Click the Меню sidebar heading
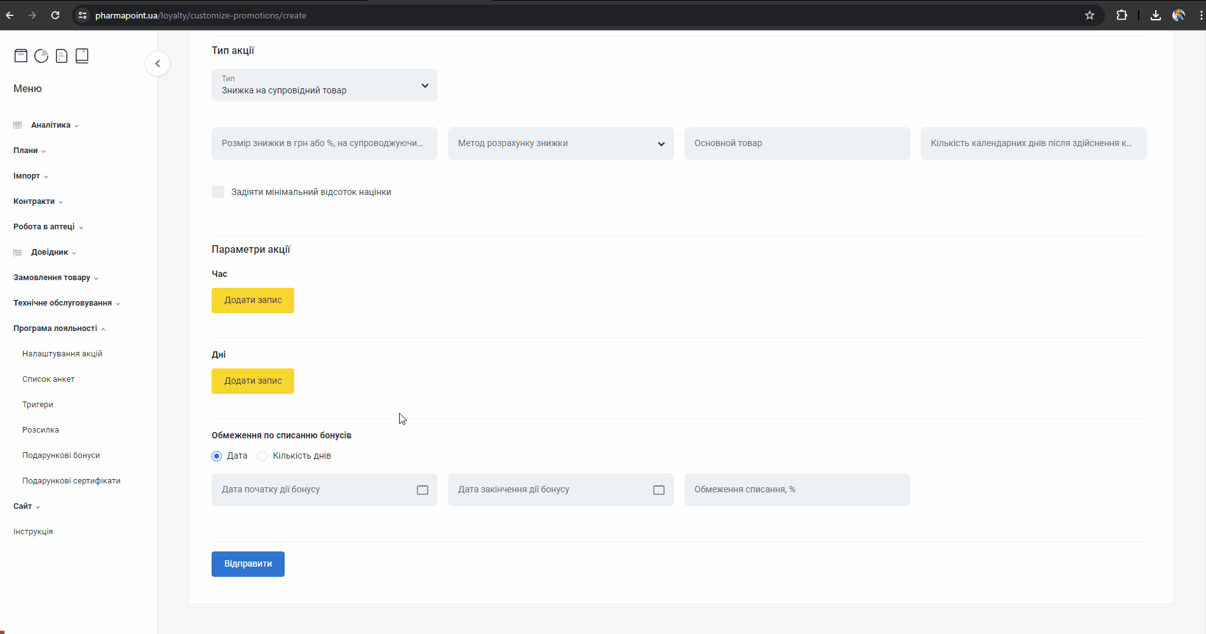Viewport: 1206px width, 634px height. (x=27, y=89)
